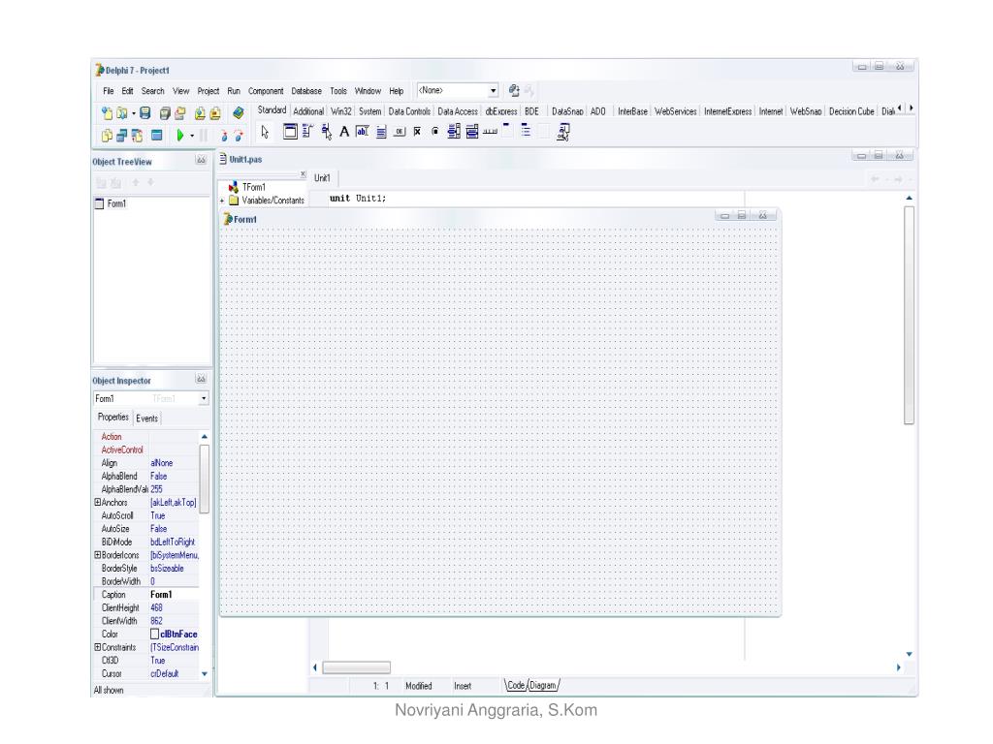Click the Save All icon
The width and height of the screenshot is (993, 744).
pos(165,113)
